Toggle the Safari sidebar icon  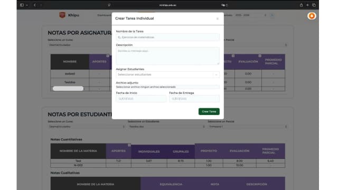pyautogui.click(x=22, y=5)
